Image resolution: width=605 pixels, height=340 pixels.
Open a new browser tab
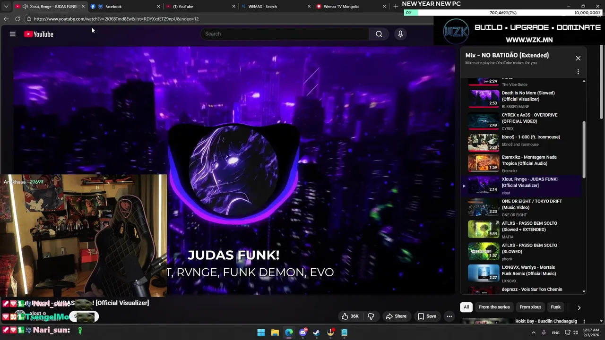pyautogui.click(x=396, y=7)
